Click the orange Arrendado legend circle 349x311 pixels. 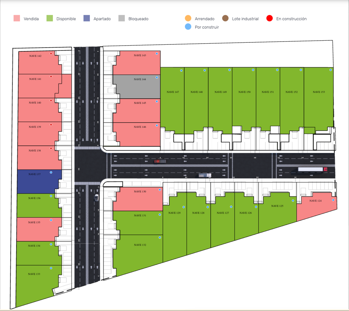coord(188,18)
